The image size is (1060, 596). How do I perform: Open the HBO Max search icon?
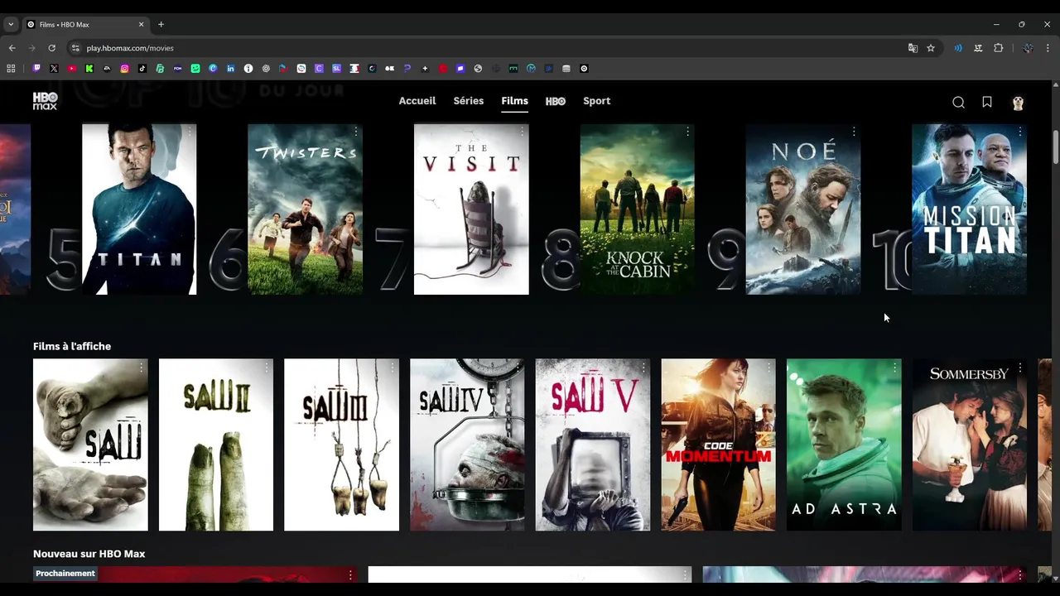[x=958, y=102]
